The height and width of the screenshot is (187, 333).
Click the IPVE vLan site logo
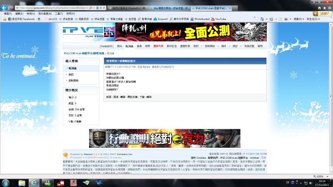coord(89,32)
